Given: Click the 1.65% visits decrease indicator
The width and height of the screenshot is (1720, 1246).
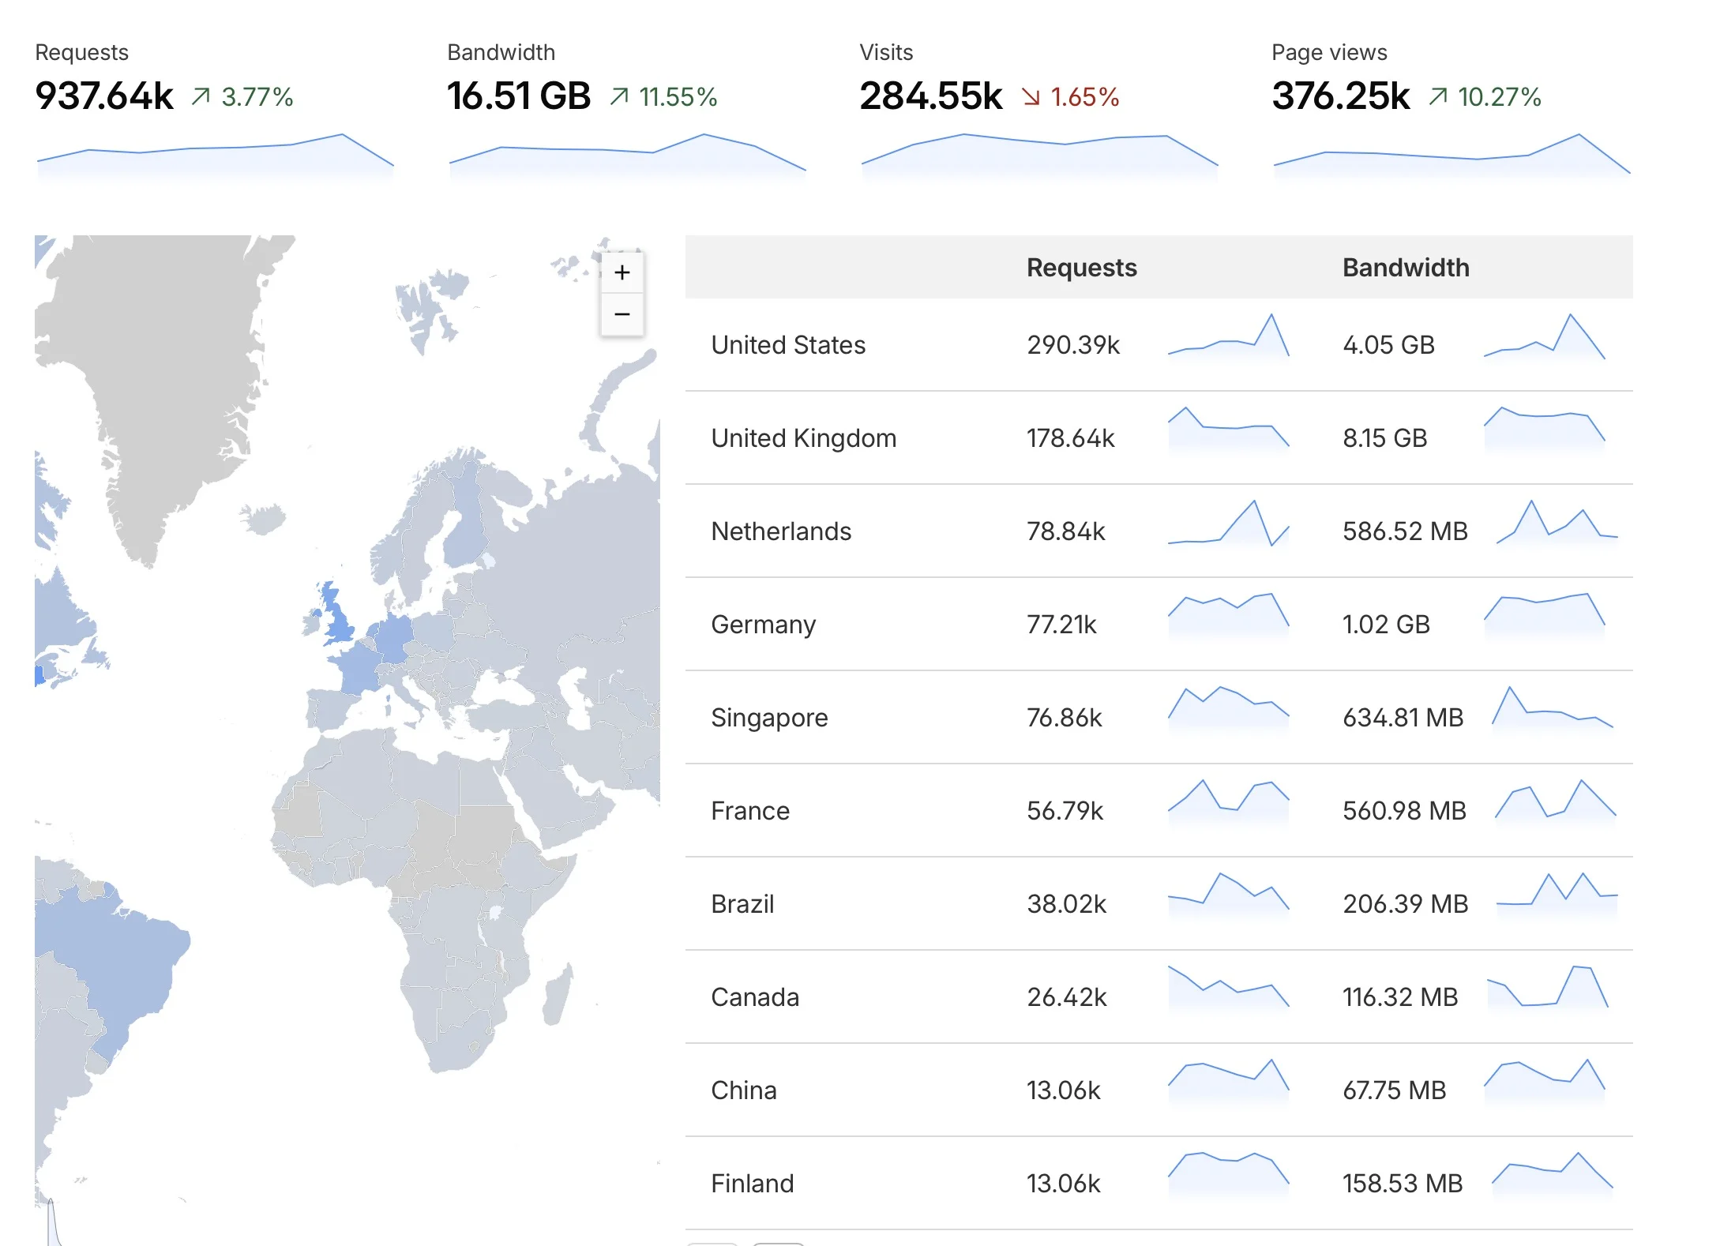Looking at the screenshot, I should [1070, 97].
